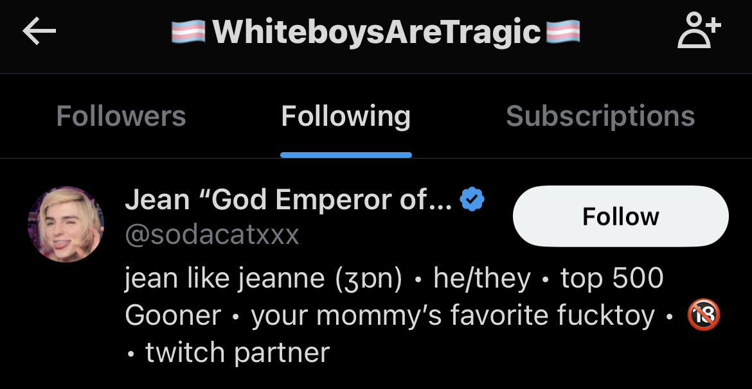Follow the @sodacatxxx account
Screen dimensions: 752x389
[x=621, y=216]
